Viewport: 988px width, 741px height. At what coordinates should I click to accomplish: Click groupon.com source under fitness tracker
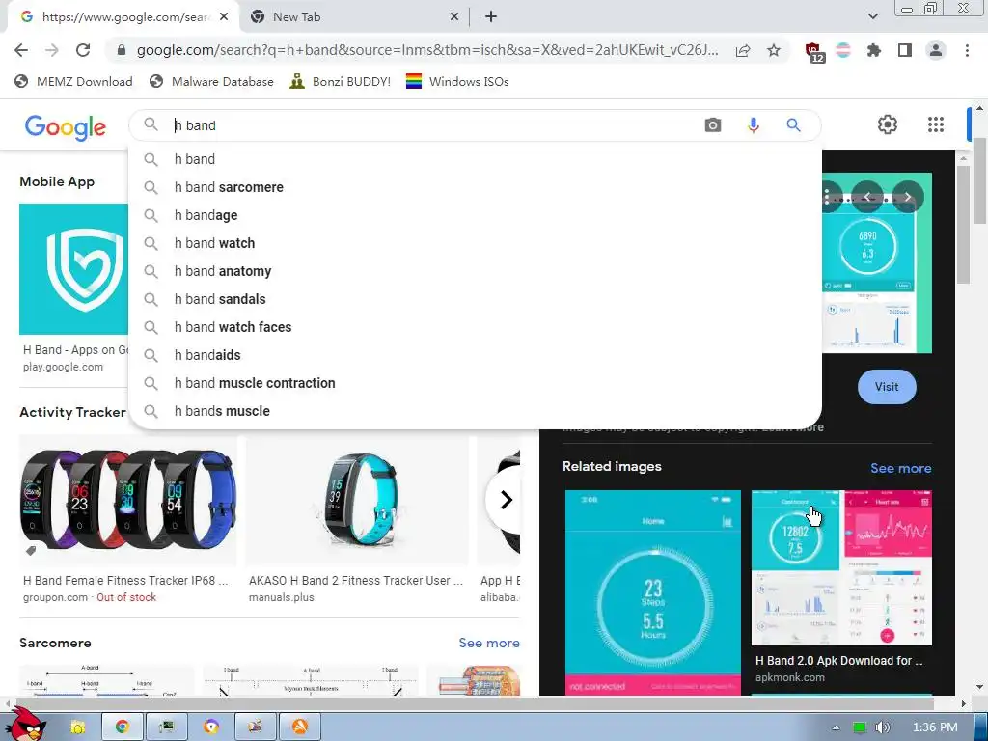click(55, 597)
